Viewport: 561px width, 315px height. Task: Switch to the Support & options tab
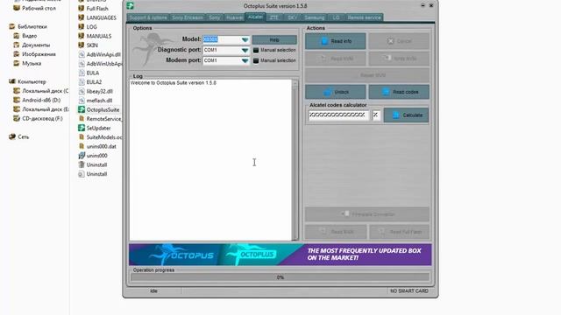tap(148, 17)
